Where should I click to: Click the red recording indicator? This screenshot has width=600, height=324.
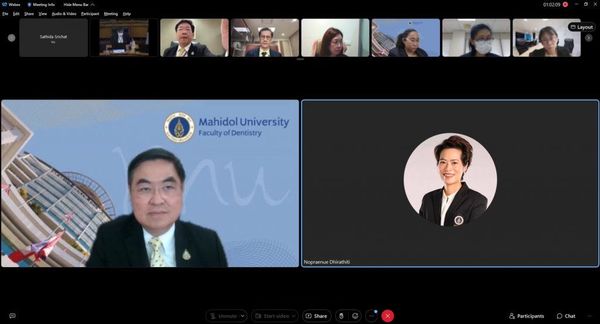point(565,5)
